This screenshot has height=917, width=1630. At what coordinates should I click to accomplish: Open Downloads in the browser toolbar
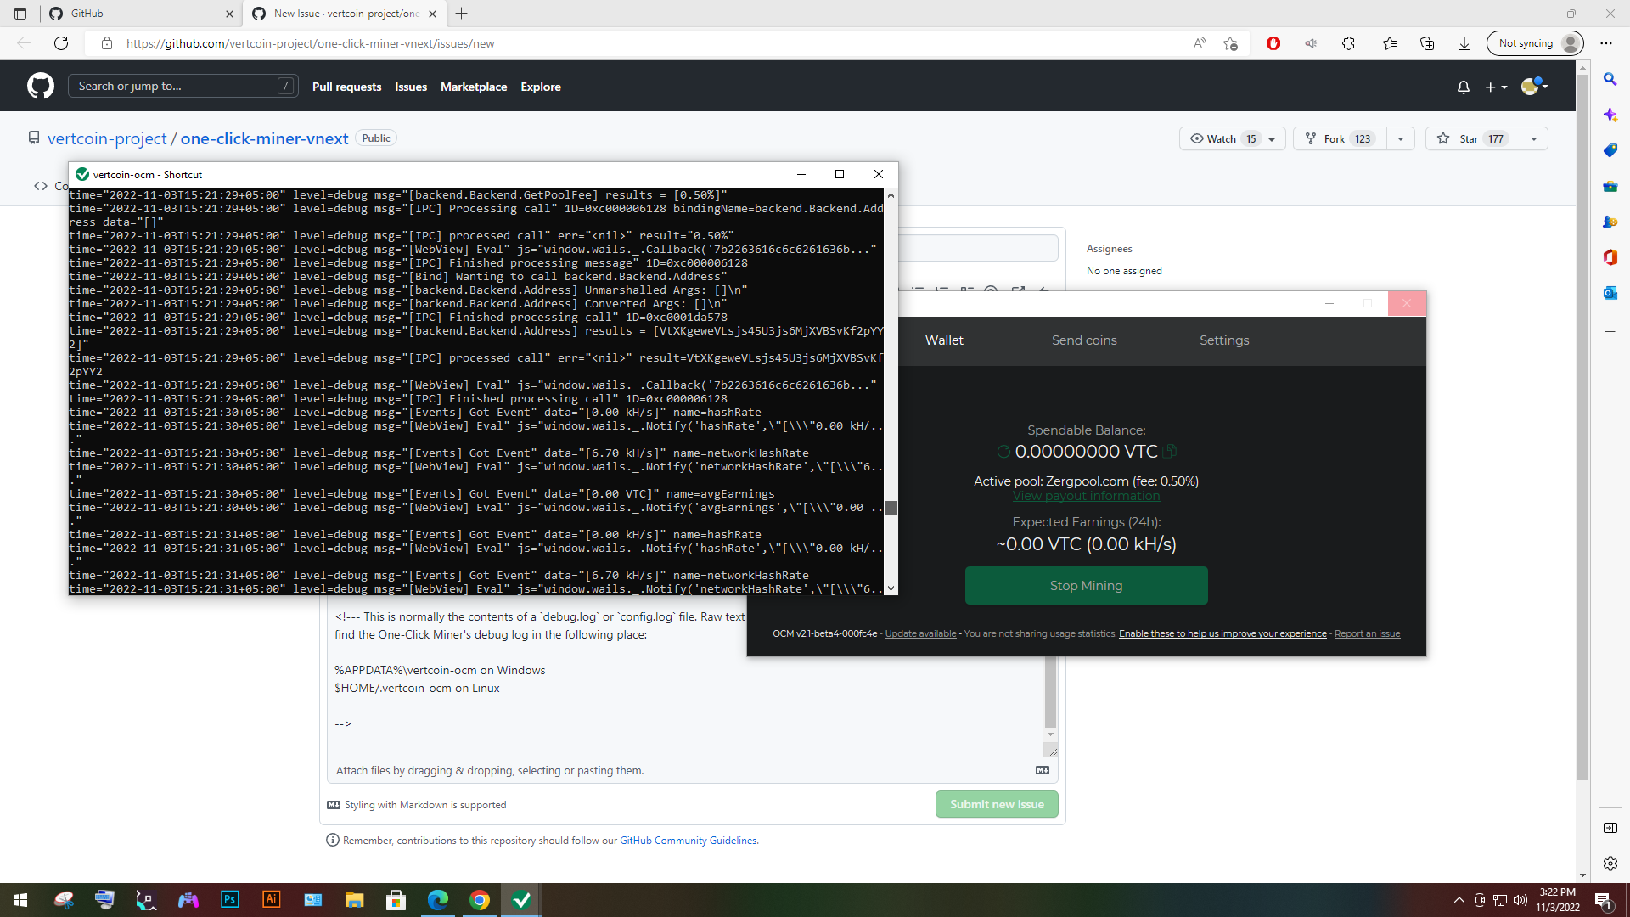(x=1464, y=43)
